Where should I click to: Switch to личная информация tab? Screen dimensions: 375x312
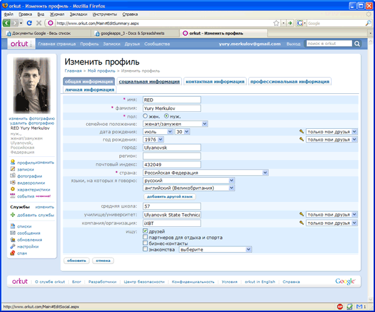click(89, 89)
